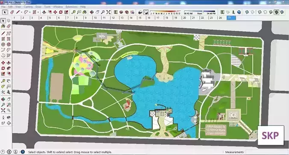Click Zoom Extents in the top toolbar
This screenshot has height=155, width=289.
(x=109, y=12)
